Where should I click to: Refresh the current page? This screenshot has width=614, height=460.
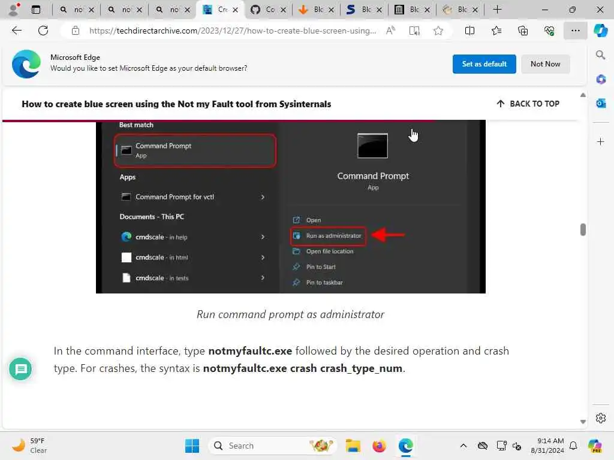point(43,31)
